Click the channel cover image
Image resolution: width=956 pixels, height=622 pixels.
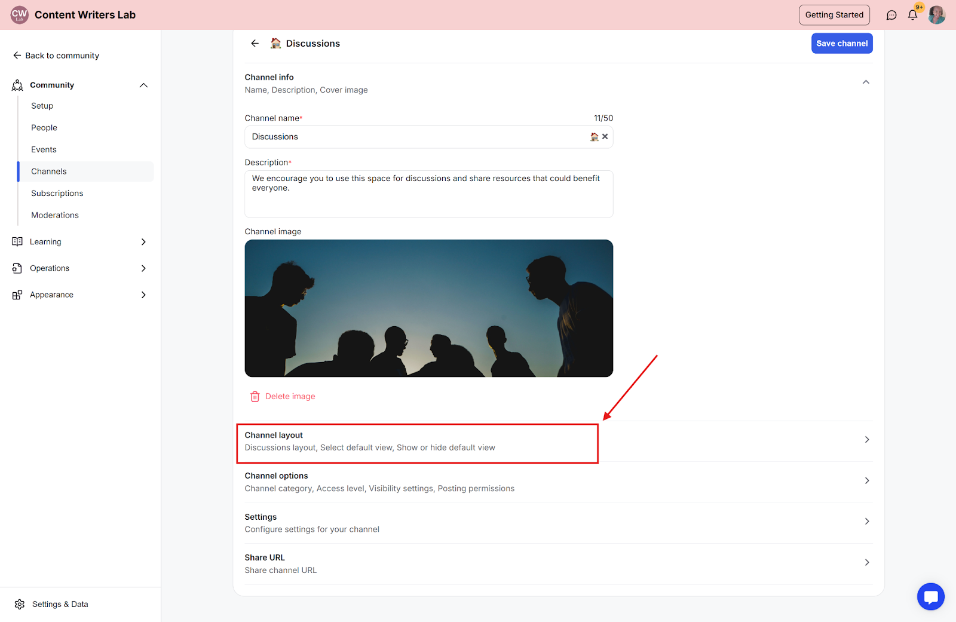click(429, 308)
